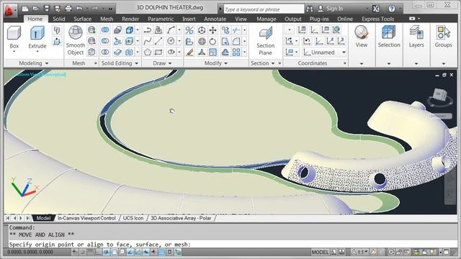
Task: Click the Autodesk Exchange X icon
Action: point(376,9)
